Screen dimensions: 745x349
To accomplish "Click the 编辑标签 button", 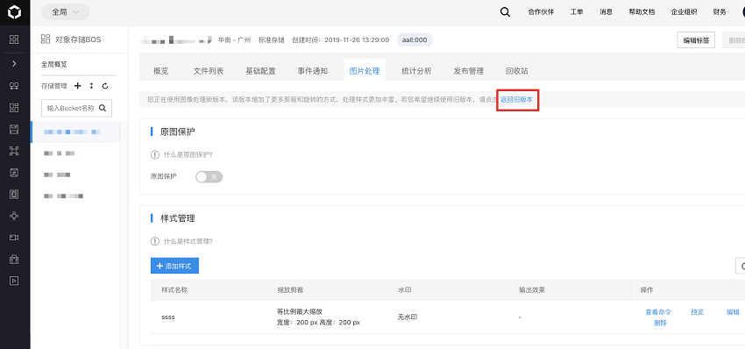I will click(696, 40).
